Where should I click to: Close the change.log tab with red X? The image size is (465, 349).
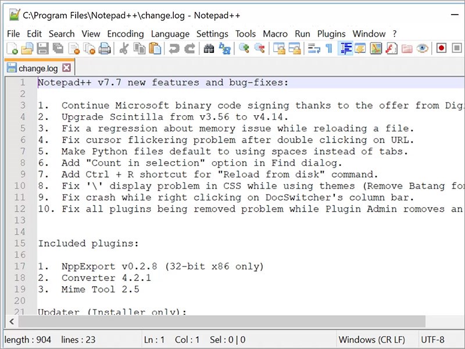66,68
